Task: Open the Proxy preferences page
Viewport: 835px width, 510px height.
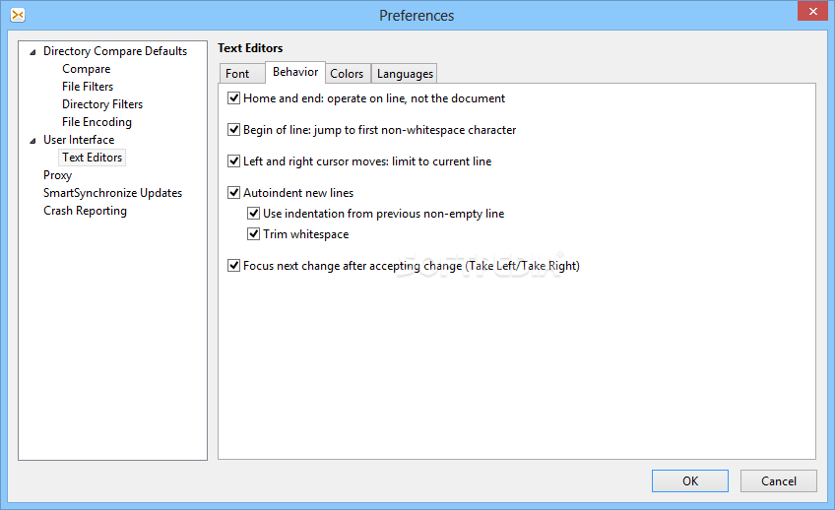Action: point(57,175)
